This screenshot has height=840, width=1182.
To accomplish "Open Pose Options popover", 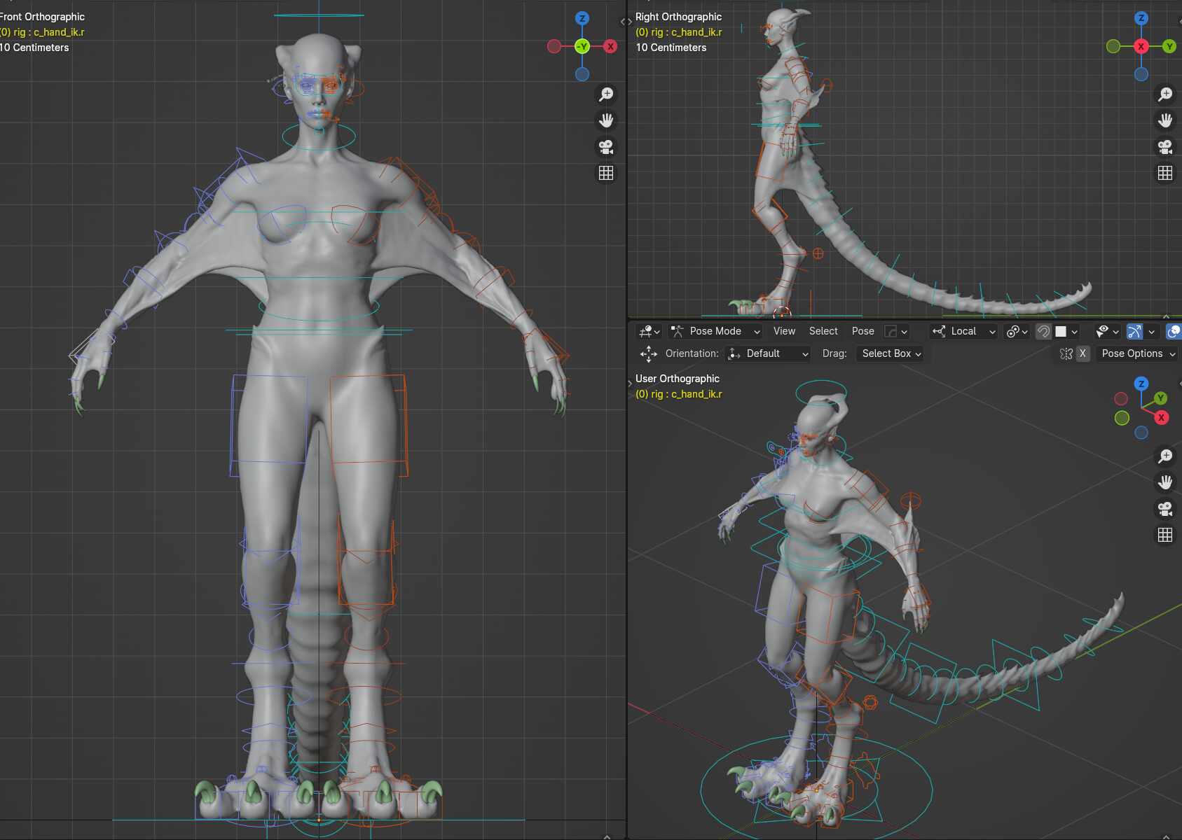I will [1137, 353].
